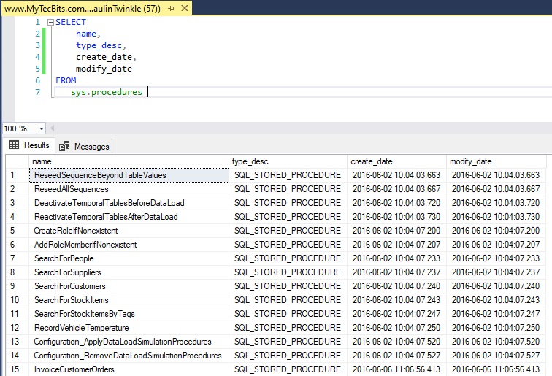Click type_desc cell of SearchForPeople row
The height and width of the screenshot is (376, 552).
288,258
